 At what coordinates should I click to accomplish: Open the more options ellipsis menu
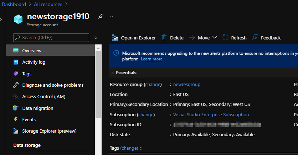coord(112,16)
